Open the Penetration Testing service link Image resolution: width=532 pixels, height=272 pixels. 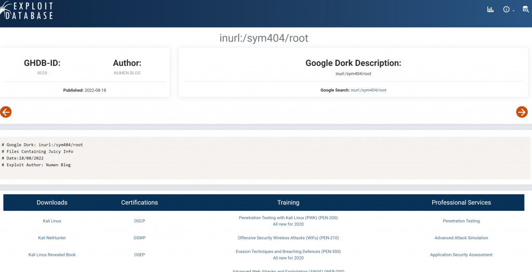[x=461, y=221]
